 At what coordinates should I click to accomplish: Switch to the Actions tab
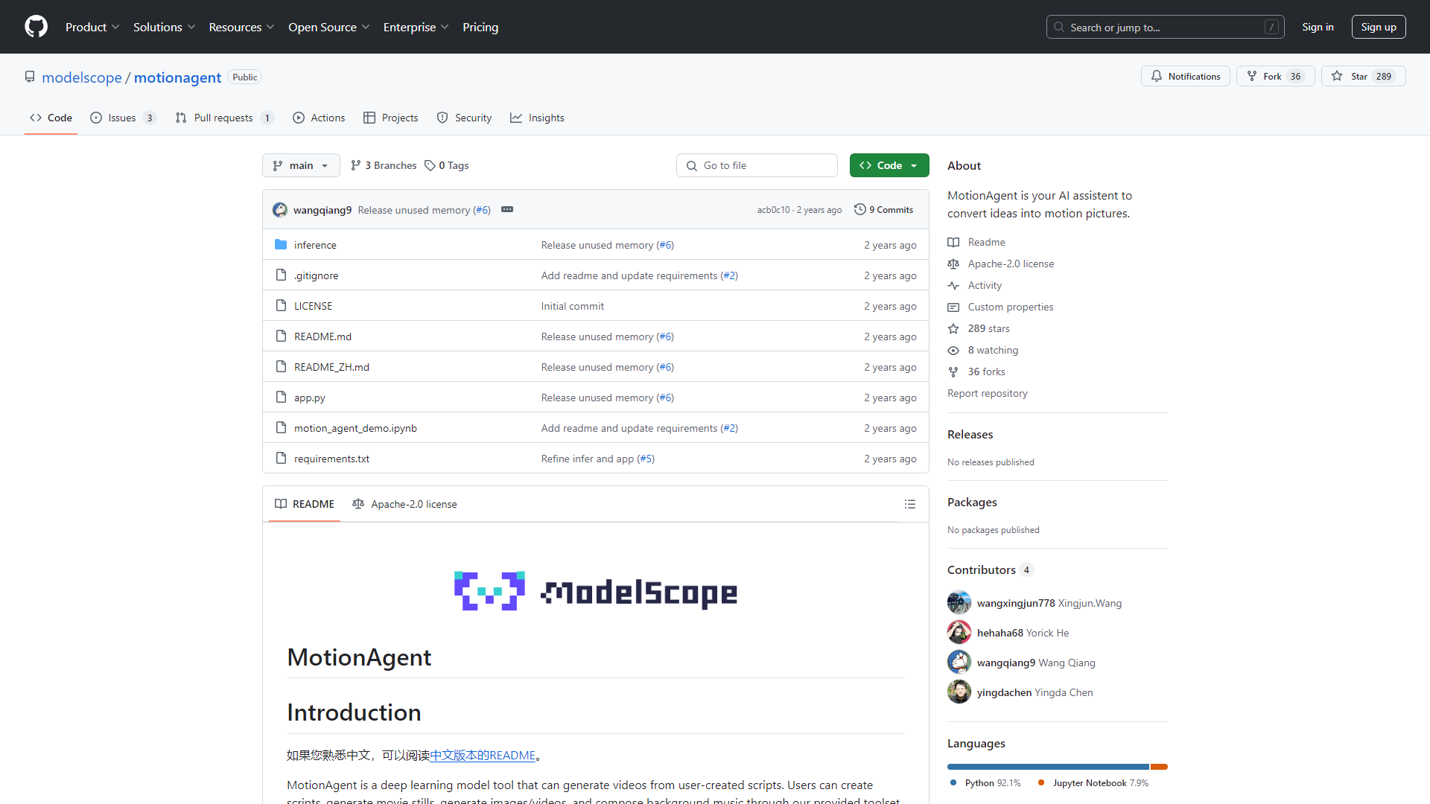point(319,118)
